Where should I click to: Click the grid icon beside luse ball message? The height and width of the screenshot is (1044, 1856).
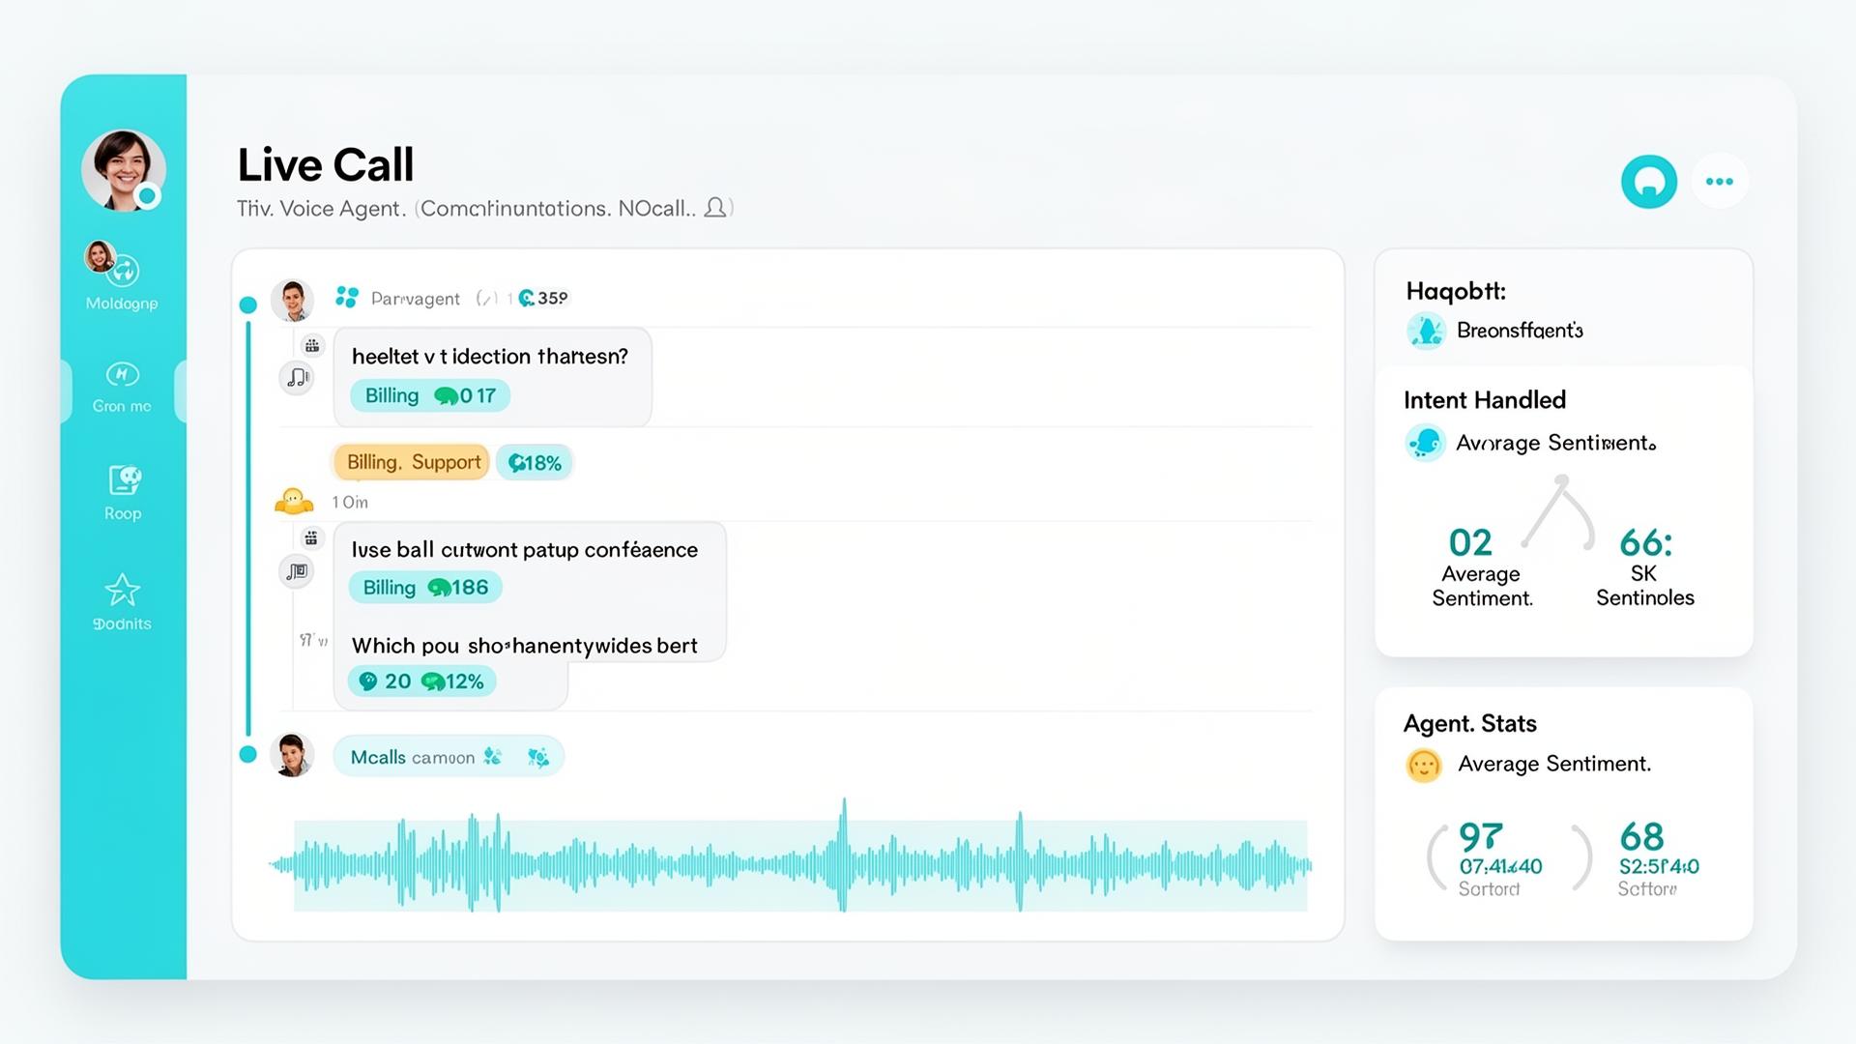(311, 537)
